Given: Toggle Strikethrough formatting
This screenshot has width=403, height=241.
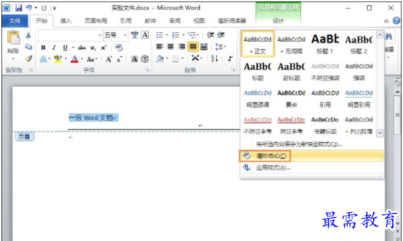Looking at the screenshot, I should pyautogui.click(x=81, y=47).
